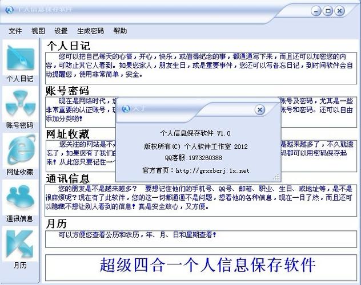Click the 月历 description text about 公历和农历
This screenshot has width=361, height=285.
coord(138,235)
